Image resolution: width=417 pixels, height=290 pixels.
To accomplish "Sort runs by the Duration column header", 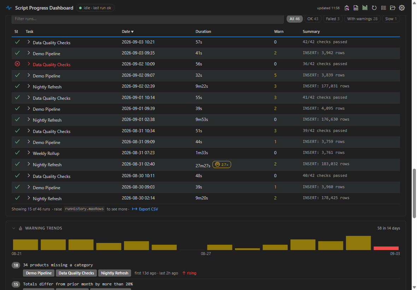I will click(x=203, y=31).
